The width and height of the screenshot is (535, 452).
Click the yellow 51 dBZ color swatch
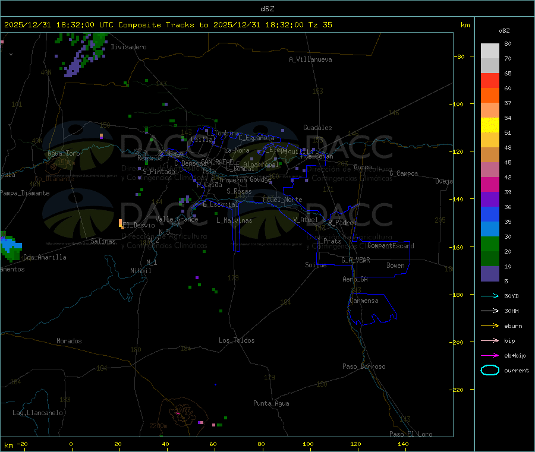coord(490,125)
